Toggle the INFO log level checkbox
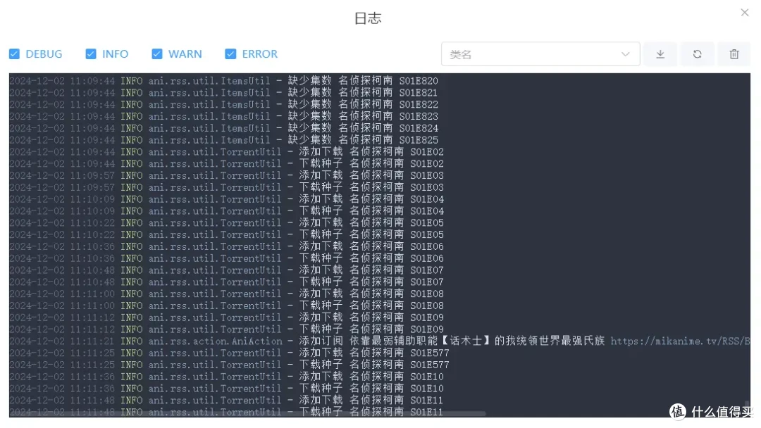761x428 pixels. [x=91, y=53]
